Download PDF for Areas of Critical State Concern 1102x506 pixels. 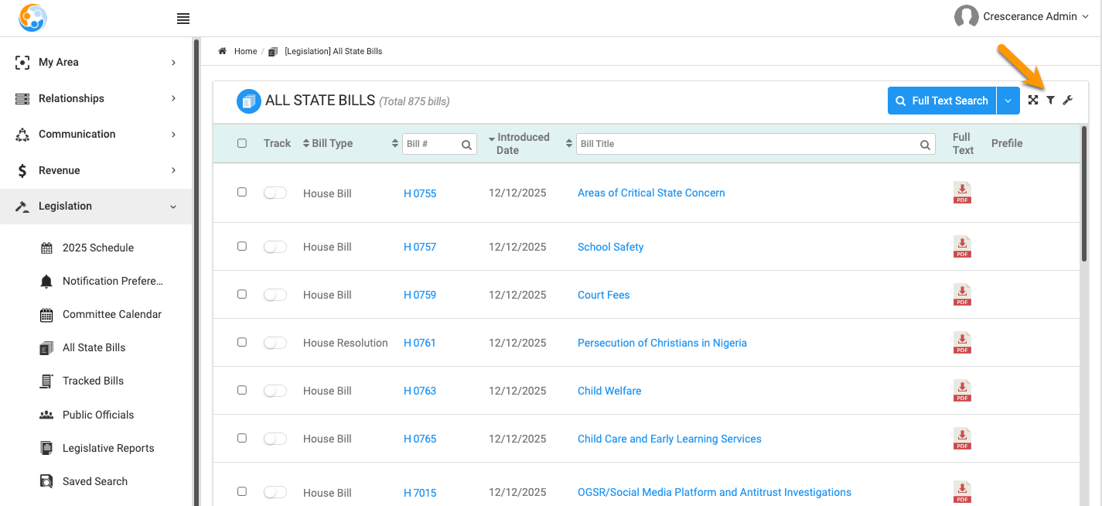point(962,193)
